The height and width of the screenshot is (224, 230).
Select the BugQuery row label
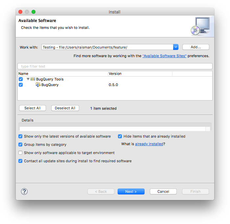50,85
